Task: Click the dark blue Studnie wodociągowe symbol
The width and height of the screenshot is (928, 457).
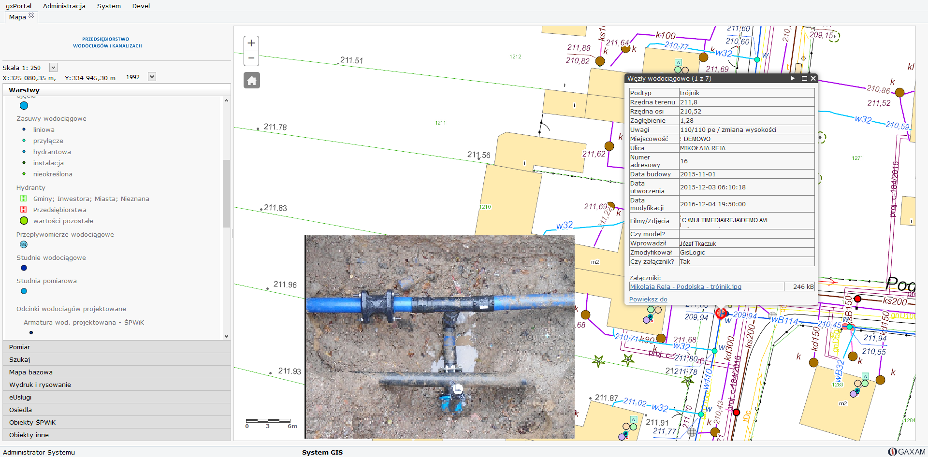Action: pos(24,268)
